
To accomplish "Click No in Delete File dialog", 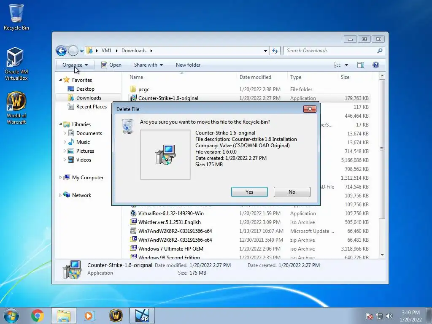I will [x=292, y=192].
